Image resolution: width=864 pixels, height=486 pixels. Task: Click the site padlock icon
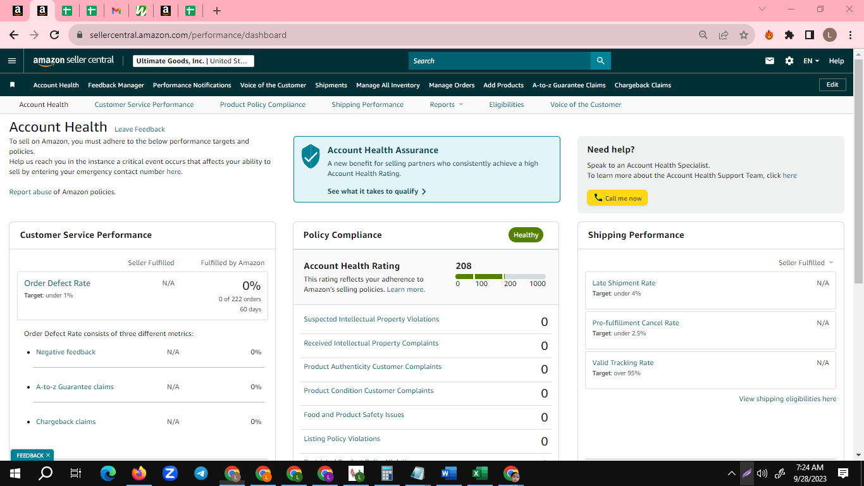[x=80, y=35]
